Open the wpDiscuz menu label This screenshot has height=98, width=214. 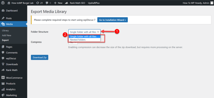pos(11,58)
